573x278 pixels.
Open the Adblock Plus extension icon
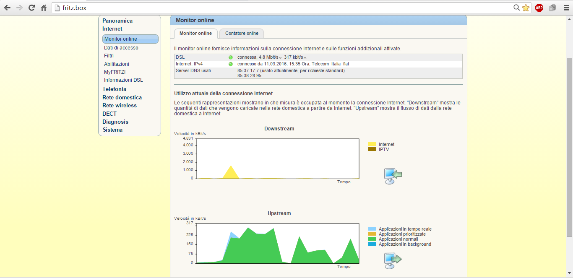(x=539, y=8)
